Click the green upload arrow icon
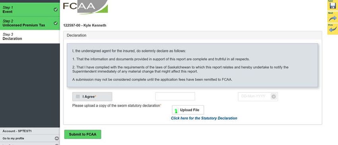This screenshot has width=338, height=145. coord(176,110)
